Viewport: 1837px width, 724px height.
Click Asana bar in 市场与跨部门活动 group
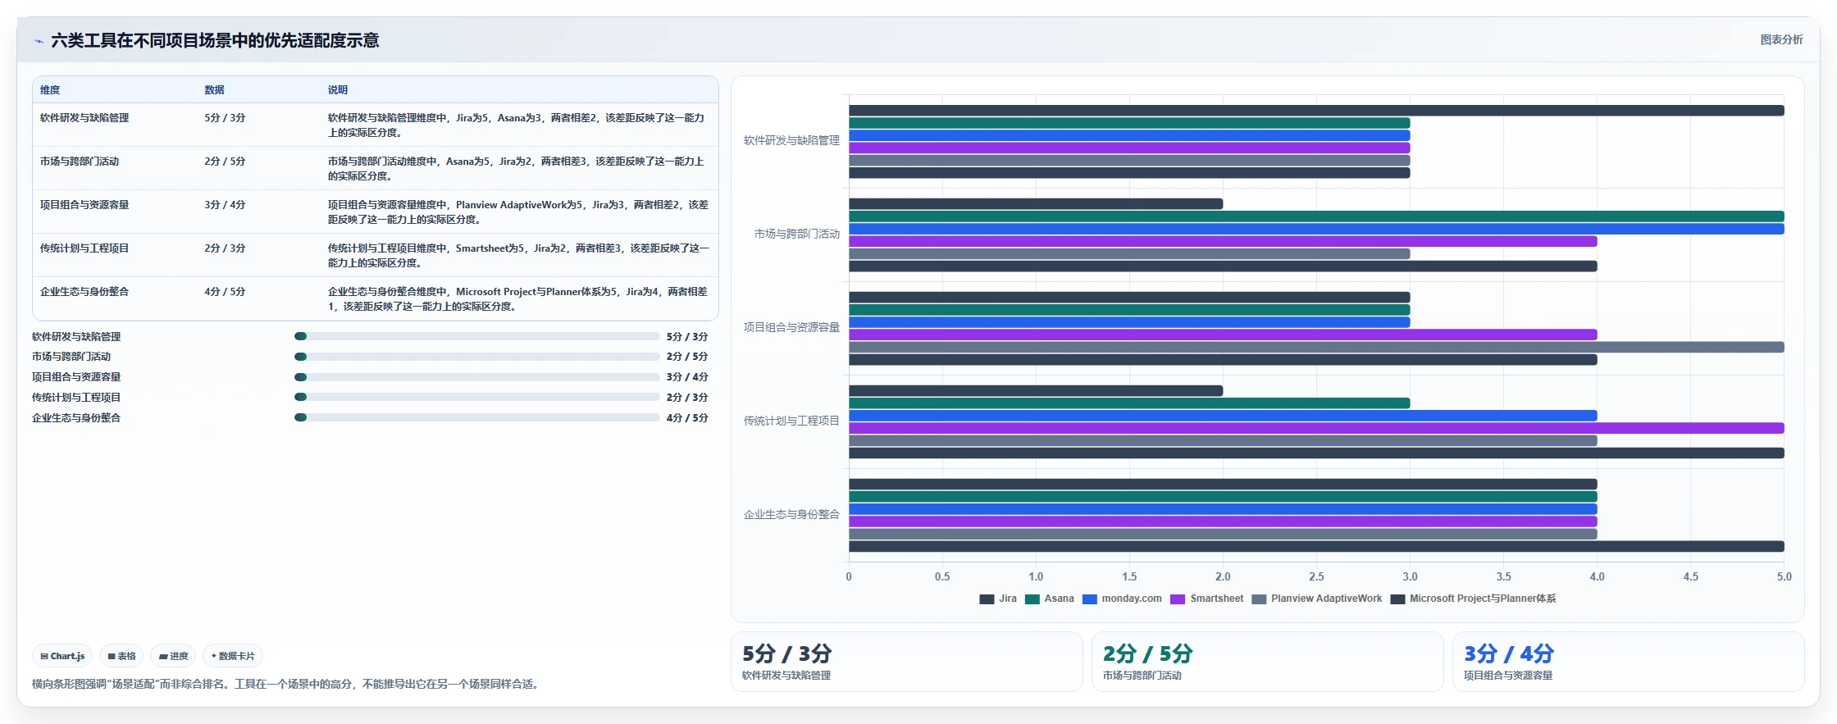pyautogui.click(x=1316, y=216)
